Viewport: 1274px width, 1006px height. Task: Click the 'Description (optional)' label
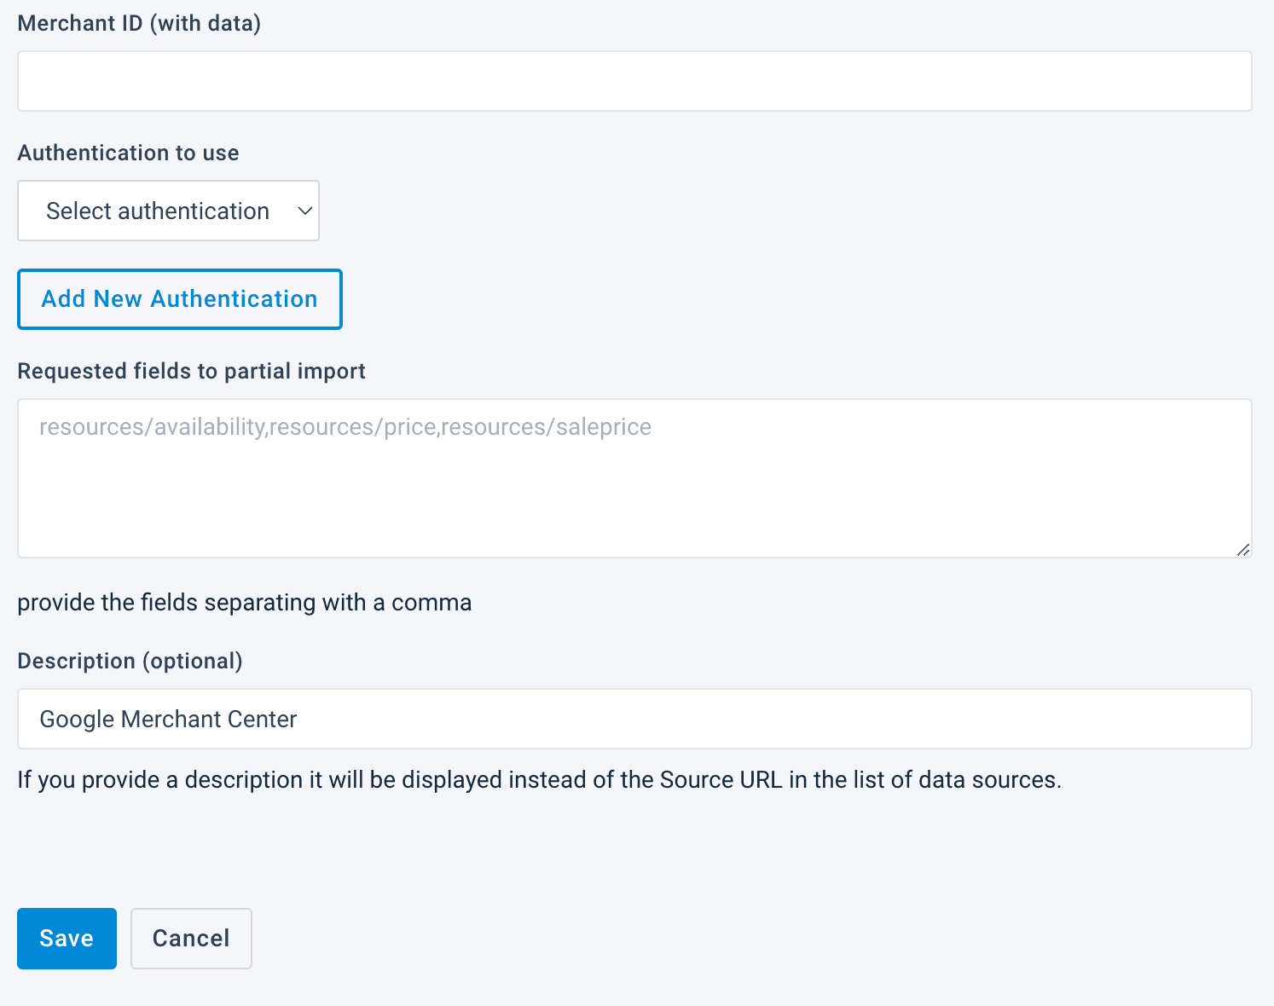tap(130, 661)
